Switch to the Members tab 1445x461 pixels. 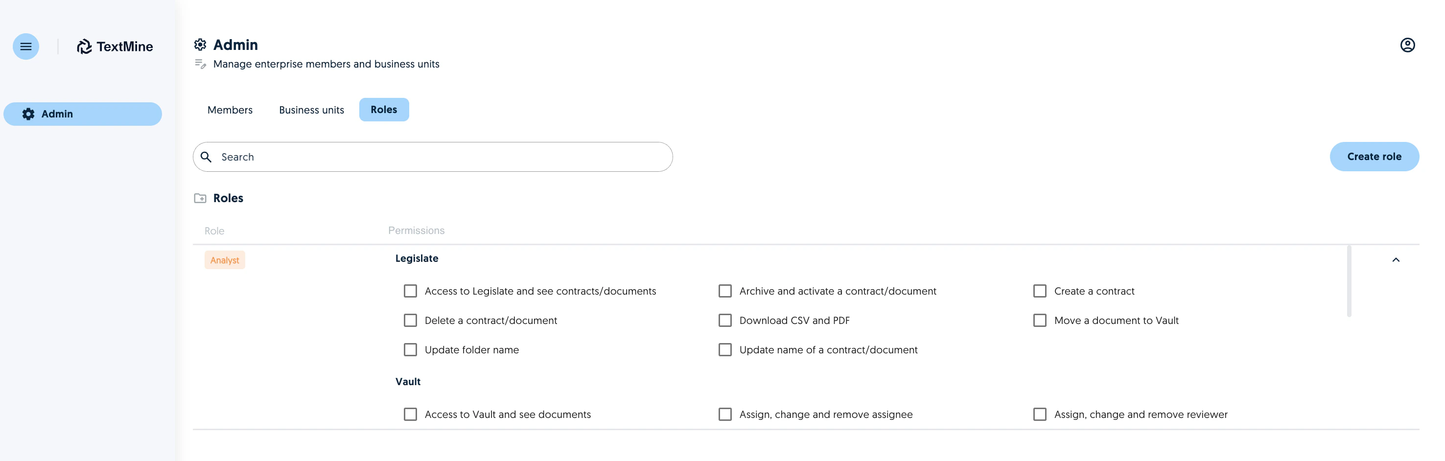coord(230,110)
